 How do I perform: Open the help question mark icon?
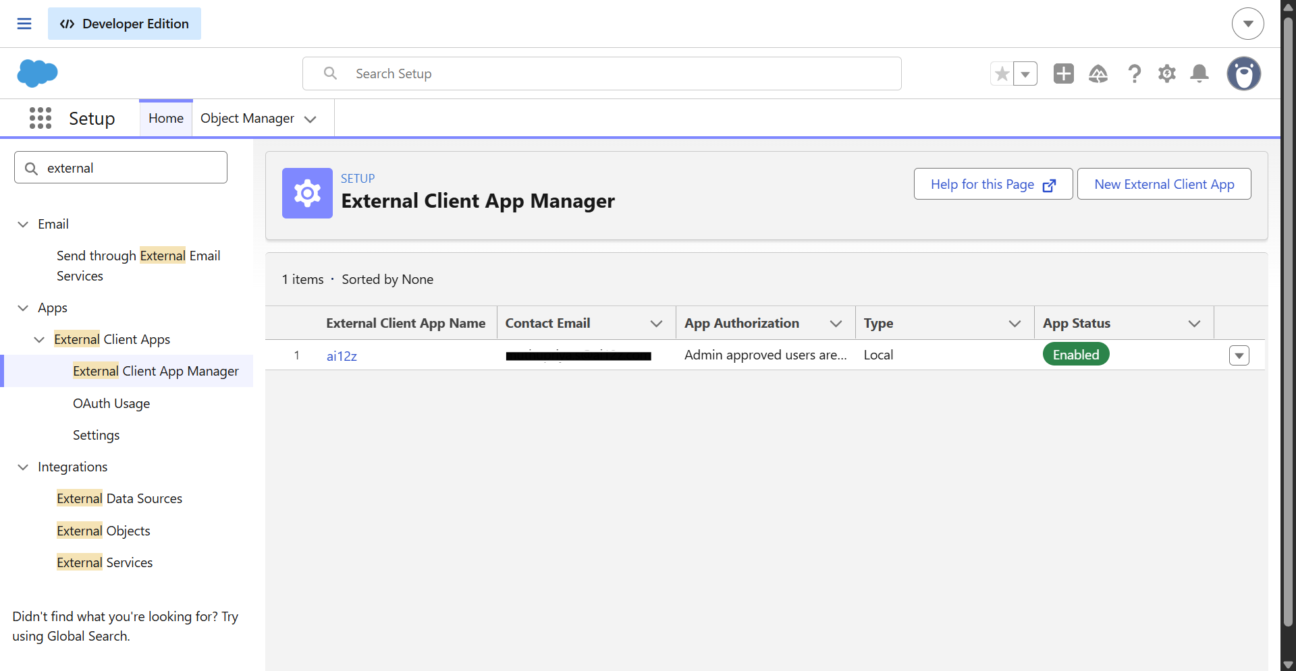point(1135,74)
